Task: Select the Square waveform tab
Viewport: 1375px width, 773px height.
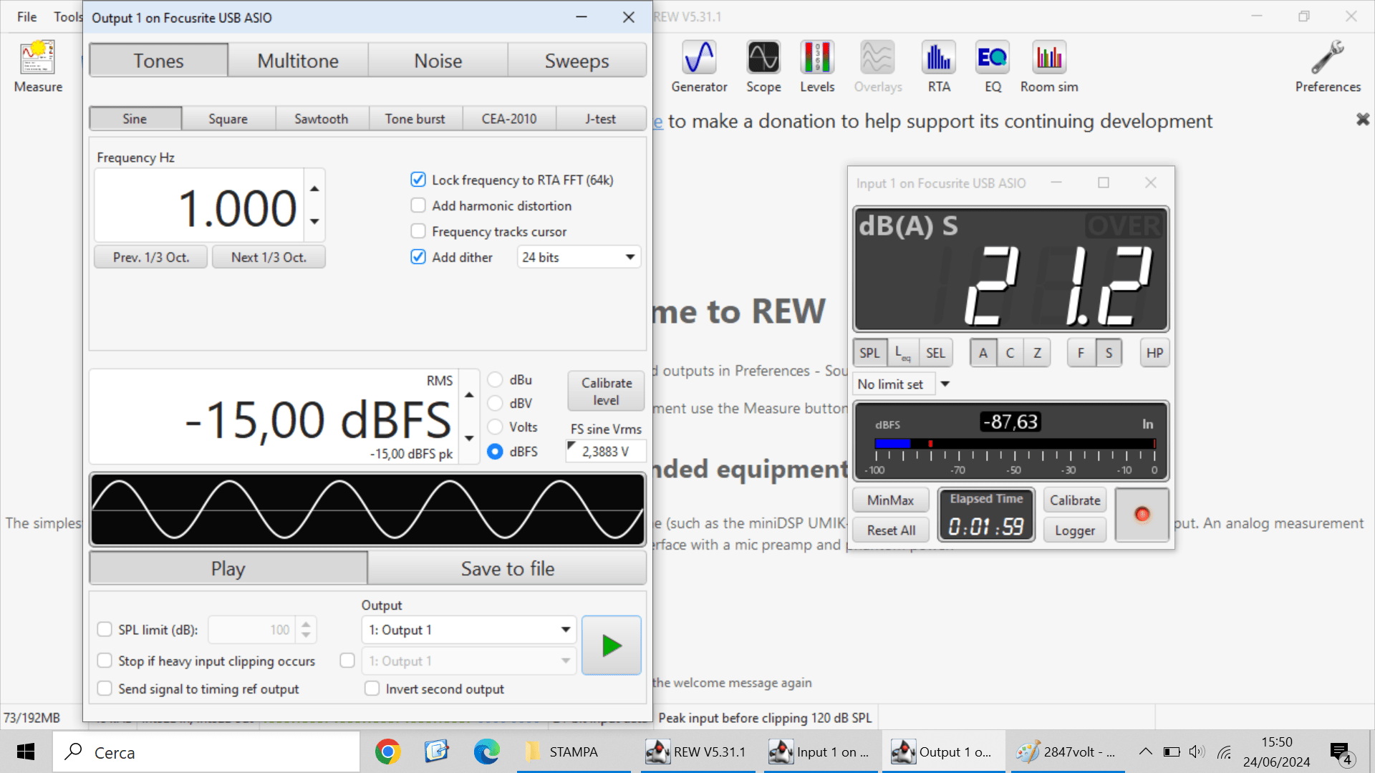Action: point(228,119)
